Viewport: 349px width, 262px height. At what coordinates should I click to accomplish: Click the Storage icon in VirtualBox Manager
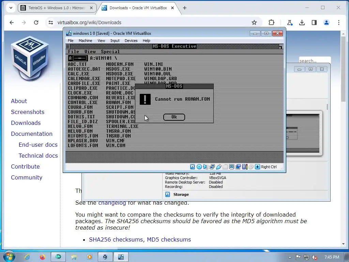click(x=168, y=194)
